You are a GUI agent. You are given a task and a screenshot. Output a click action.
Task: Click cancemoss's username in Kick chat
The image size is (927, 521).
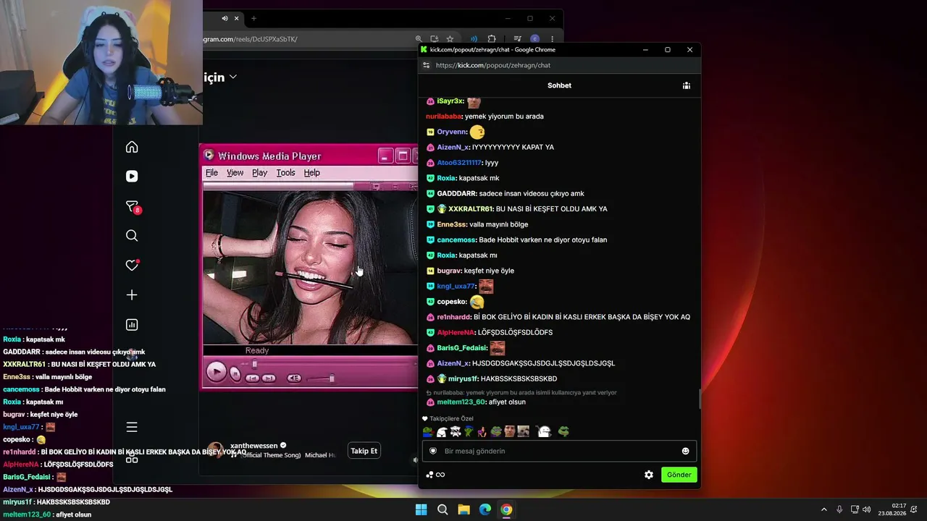pyautogui.click(x=456, y=240)
